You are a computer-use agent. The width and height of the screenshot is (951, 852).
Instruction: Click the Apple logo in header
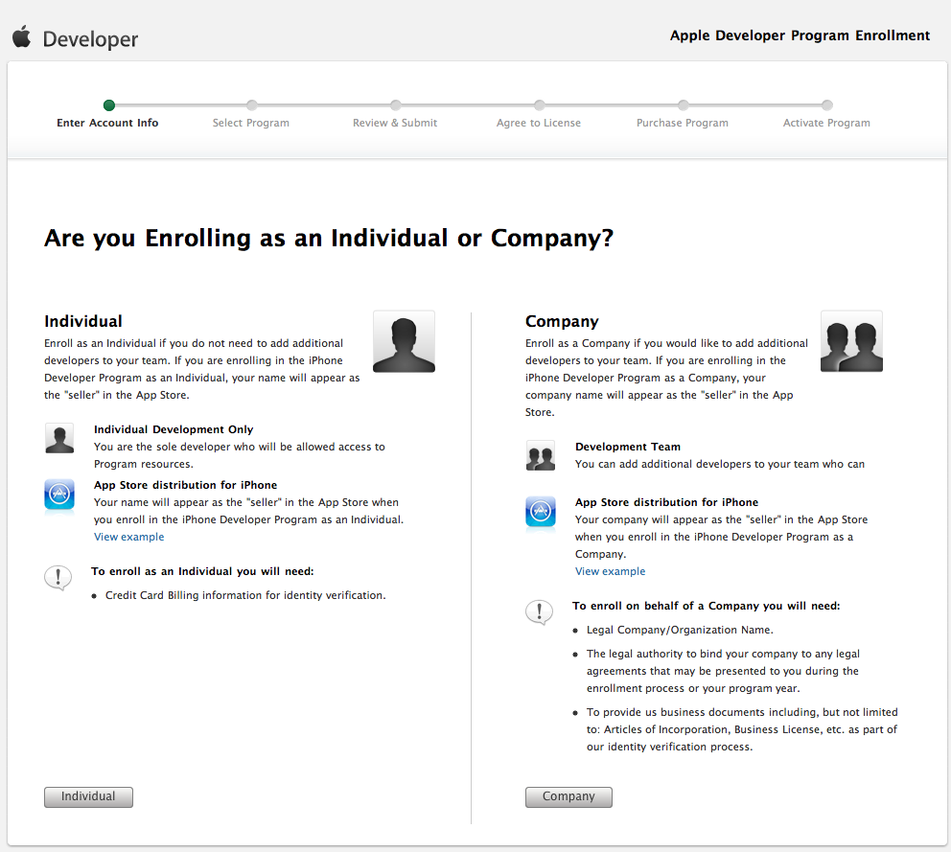(x=21, y=37)
